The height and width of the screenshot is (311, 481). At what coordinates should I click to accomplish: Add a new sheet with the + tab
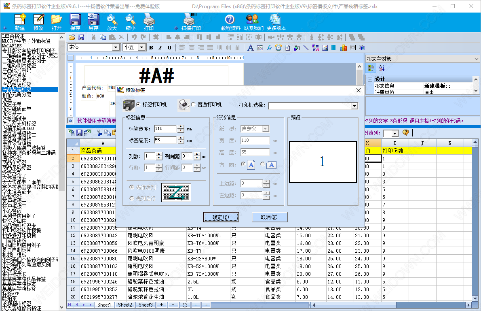pos(161,305)
